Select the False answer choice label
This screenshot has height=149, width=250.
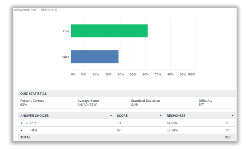click(33, 130)
